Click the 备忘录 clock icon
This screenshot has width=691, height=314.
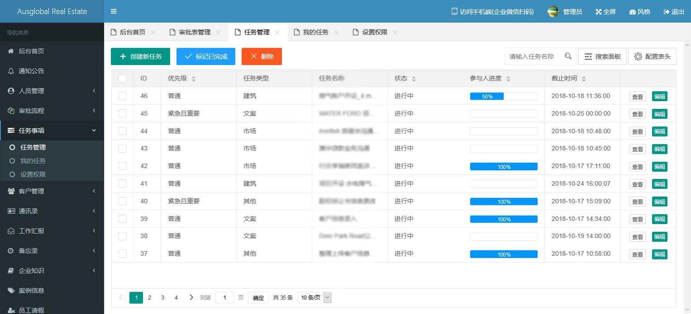pos(11,251)
